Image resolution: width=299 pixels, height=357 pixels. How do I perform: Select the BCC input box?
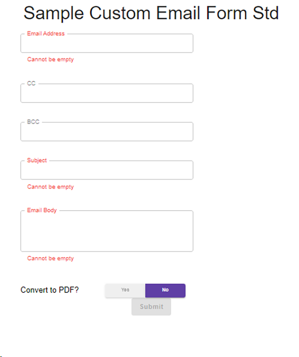coord(107,132)
